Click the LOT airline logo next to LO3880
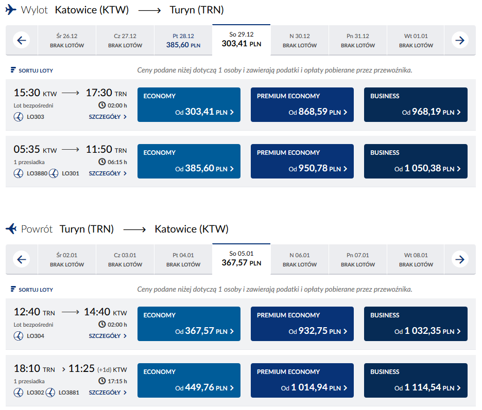This screenshot has width=482, height=410. point(19,173)
